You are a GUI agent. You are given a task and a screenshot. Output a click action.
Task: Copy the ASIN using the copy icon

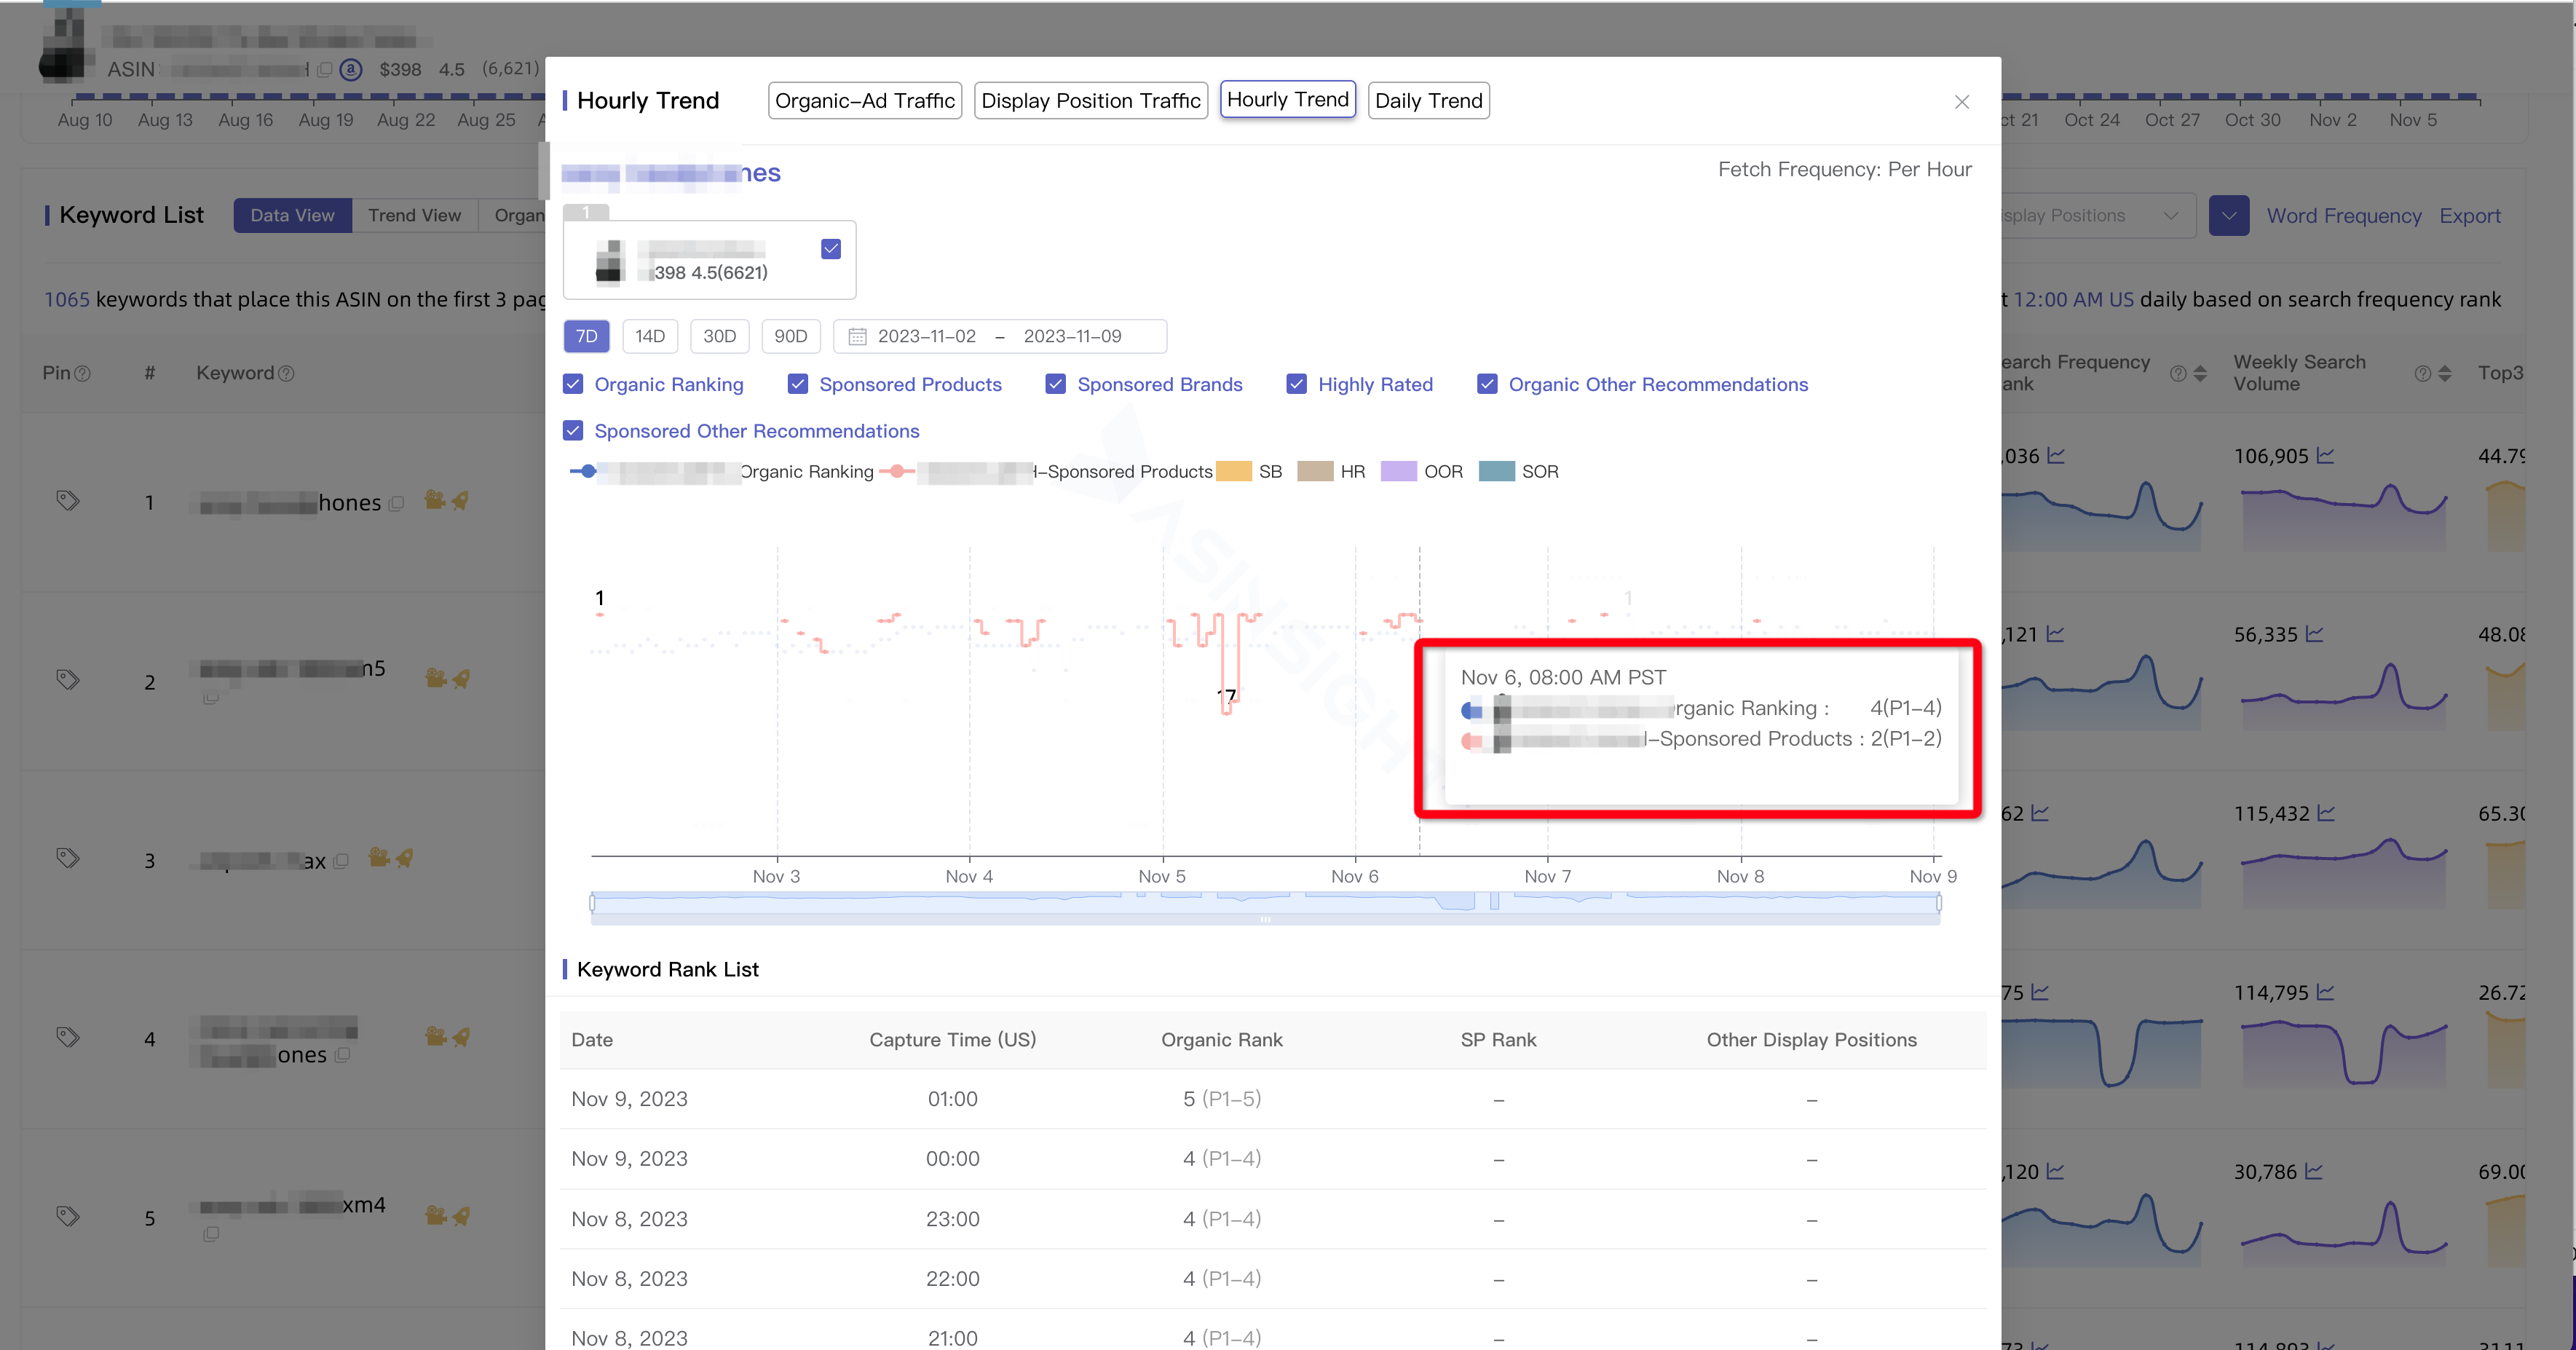[325, 70]
